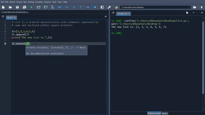Click line number 8 in gutter
This screenshot has width=205, height=115.
click(x=5, y=43)
